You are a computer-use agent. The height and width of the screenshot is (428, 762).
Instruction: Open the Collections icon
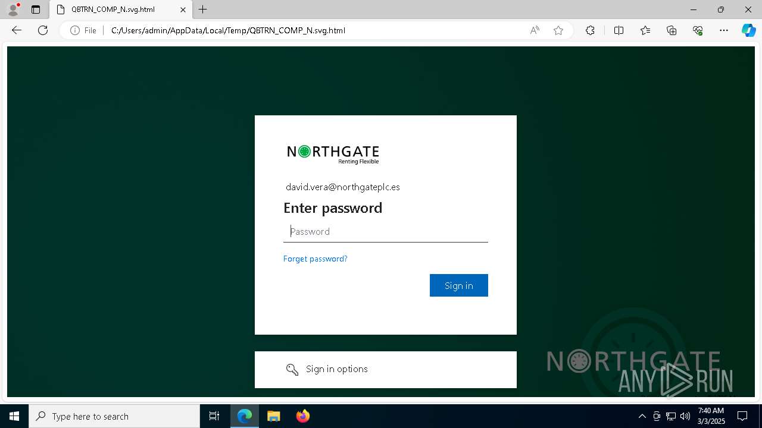point(672,30)
